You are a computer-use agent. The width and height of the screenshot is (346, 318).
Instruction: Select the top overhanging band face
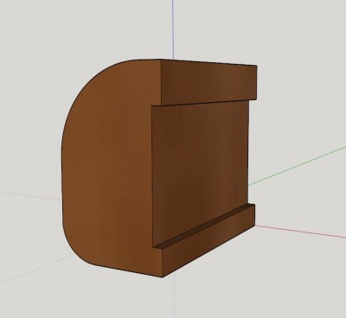click(x=209, y=82)
